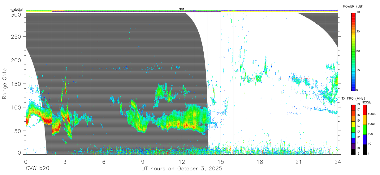Click the red band of NOISE legend

pyautogui.click(x=365, y=110)
